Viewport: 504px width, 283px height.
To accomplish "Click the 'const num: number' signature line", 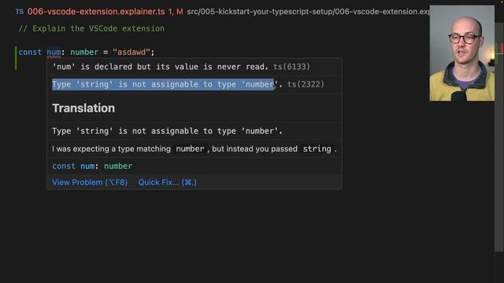I will point(92,166).
